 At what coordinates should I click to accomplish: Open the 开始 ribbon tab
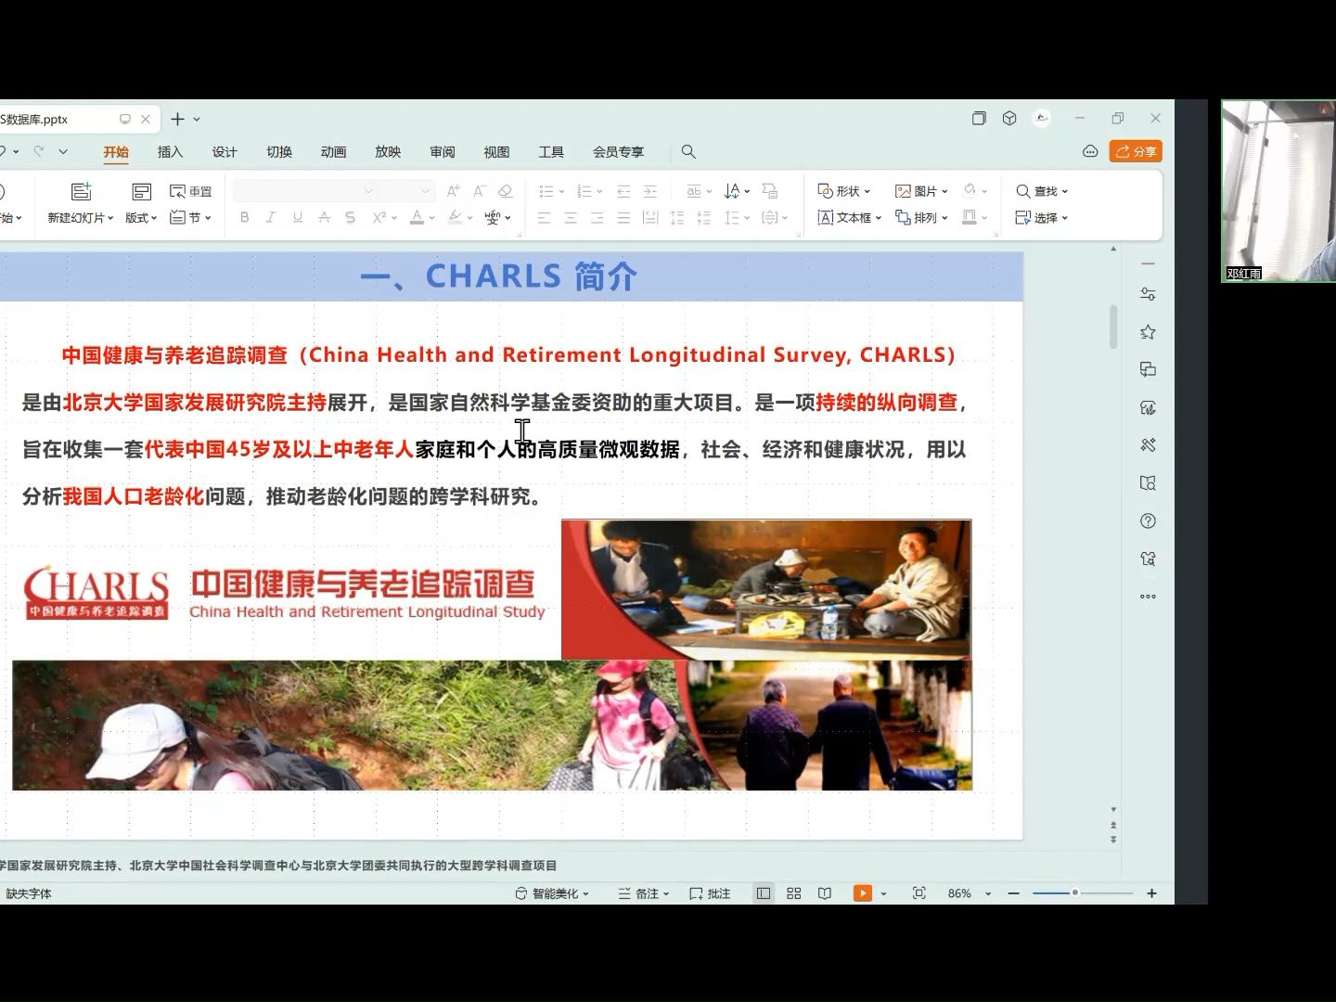pyautogui.click(x=116, y=152)
